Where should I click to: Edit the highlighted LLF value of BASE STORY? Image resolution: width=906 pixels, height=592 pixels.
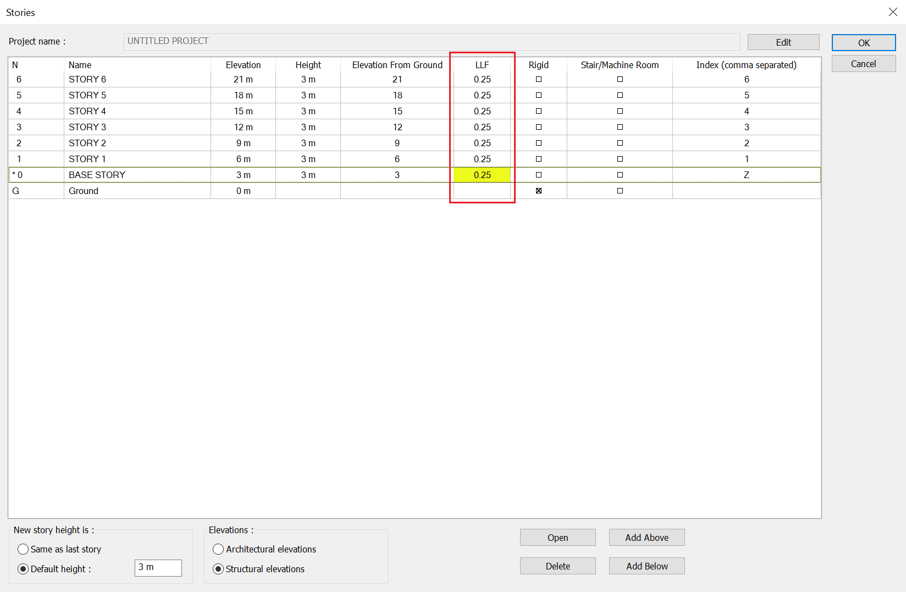482,175
